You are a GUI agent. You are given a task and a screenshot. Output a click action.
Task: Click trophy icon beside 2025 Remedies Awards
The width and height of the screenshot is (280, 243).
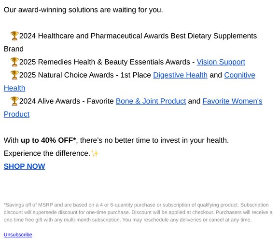(x=14, y=62)
